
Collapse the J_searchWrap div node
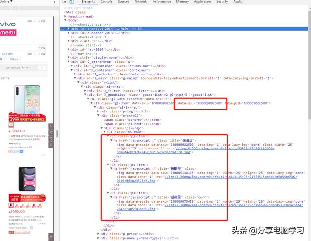pos(69,62)
